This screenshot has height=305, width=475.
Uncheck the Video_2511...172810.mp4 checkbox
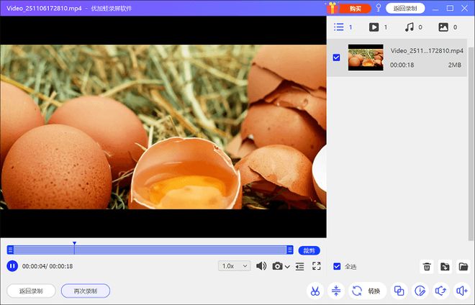coord(337,58)
